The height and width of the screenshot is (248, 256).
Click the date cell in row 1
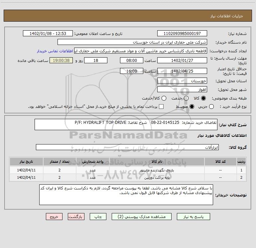tap(26, 170)
